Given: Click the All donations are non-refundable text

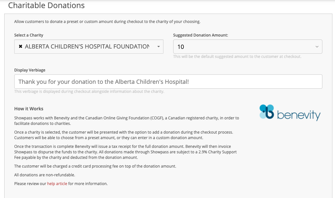Looking at the screenshot, I should 45,175.
